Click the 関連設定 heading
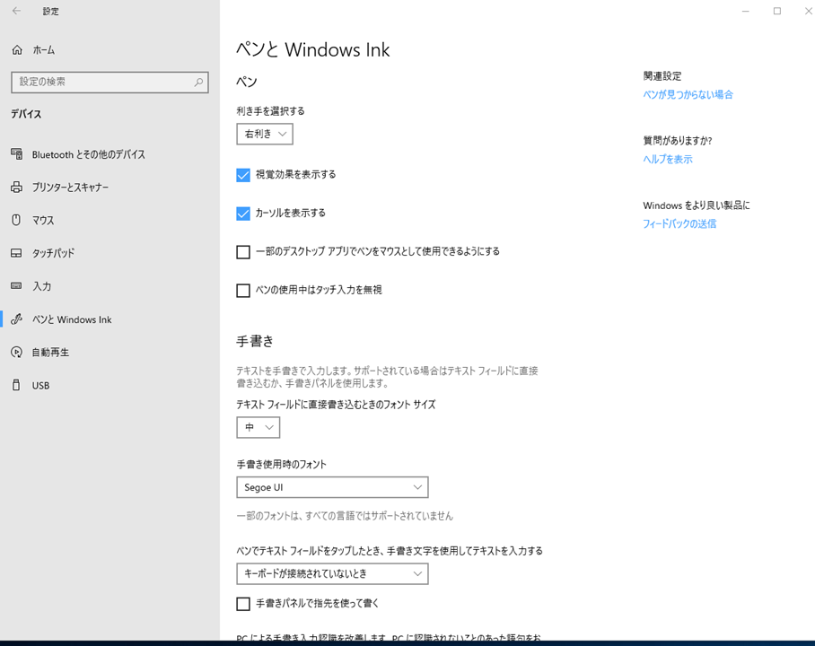Screen dimensions: 815x646 pos(662,76)
